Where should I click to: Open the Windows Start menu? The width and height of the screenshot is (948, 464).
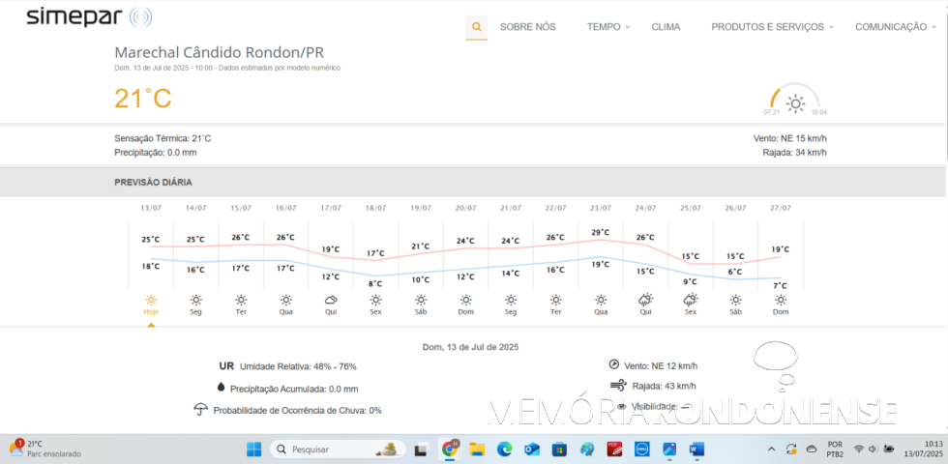point(253,449)
